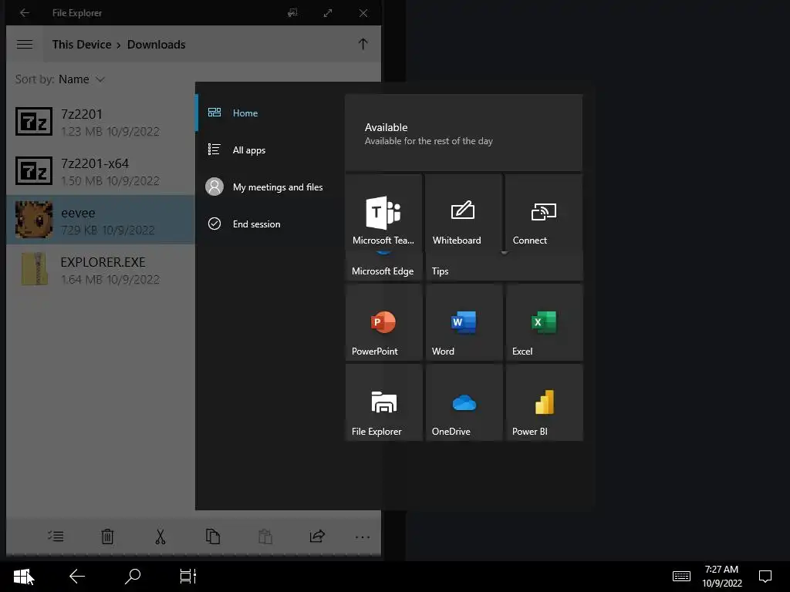
Task: Launch the Whiteboard app tile
Action: pyautogui.click(x=464, y=211)
